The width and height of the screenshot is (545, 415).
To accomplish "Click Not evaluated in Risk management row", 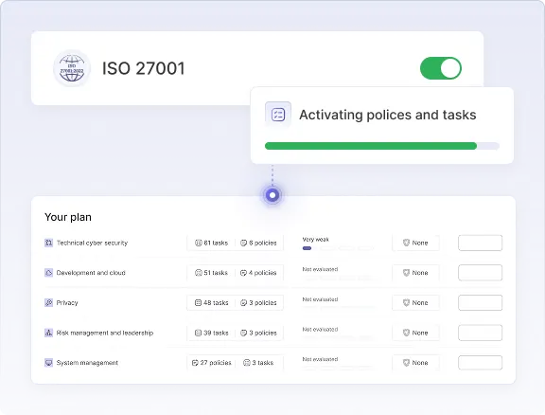I will 320,329.
